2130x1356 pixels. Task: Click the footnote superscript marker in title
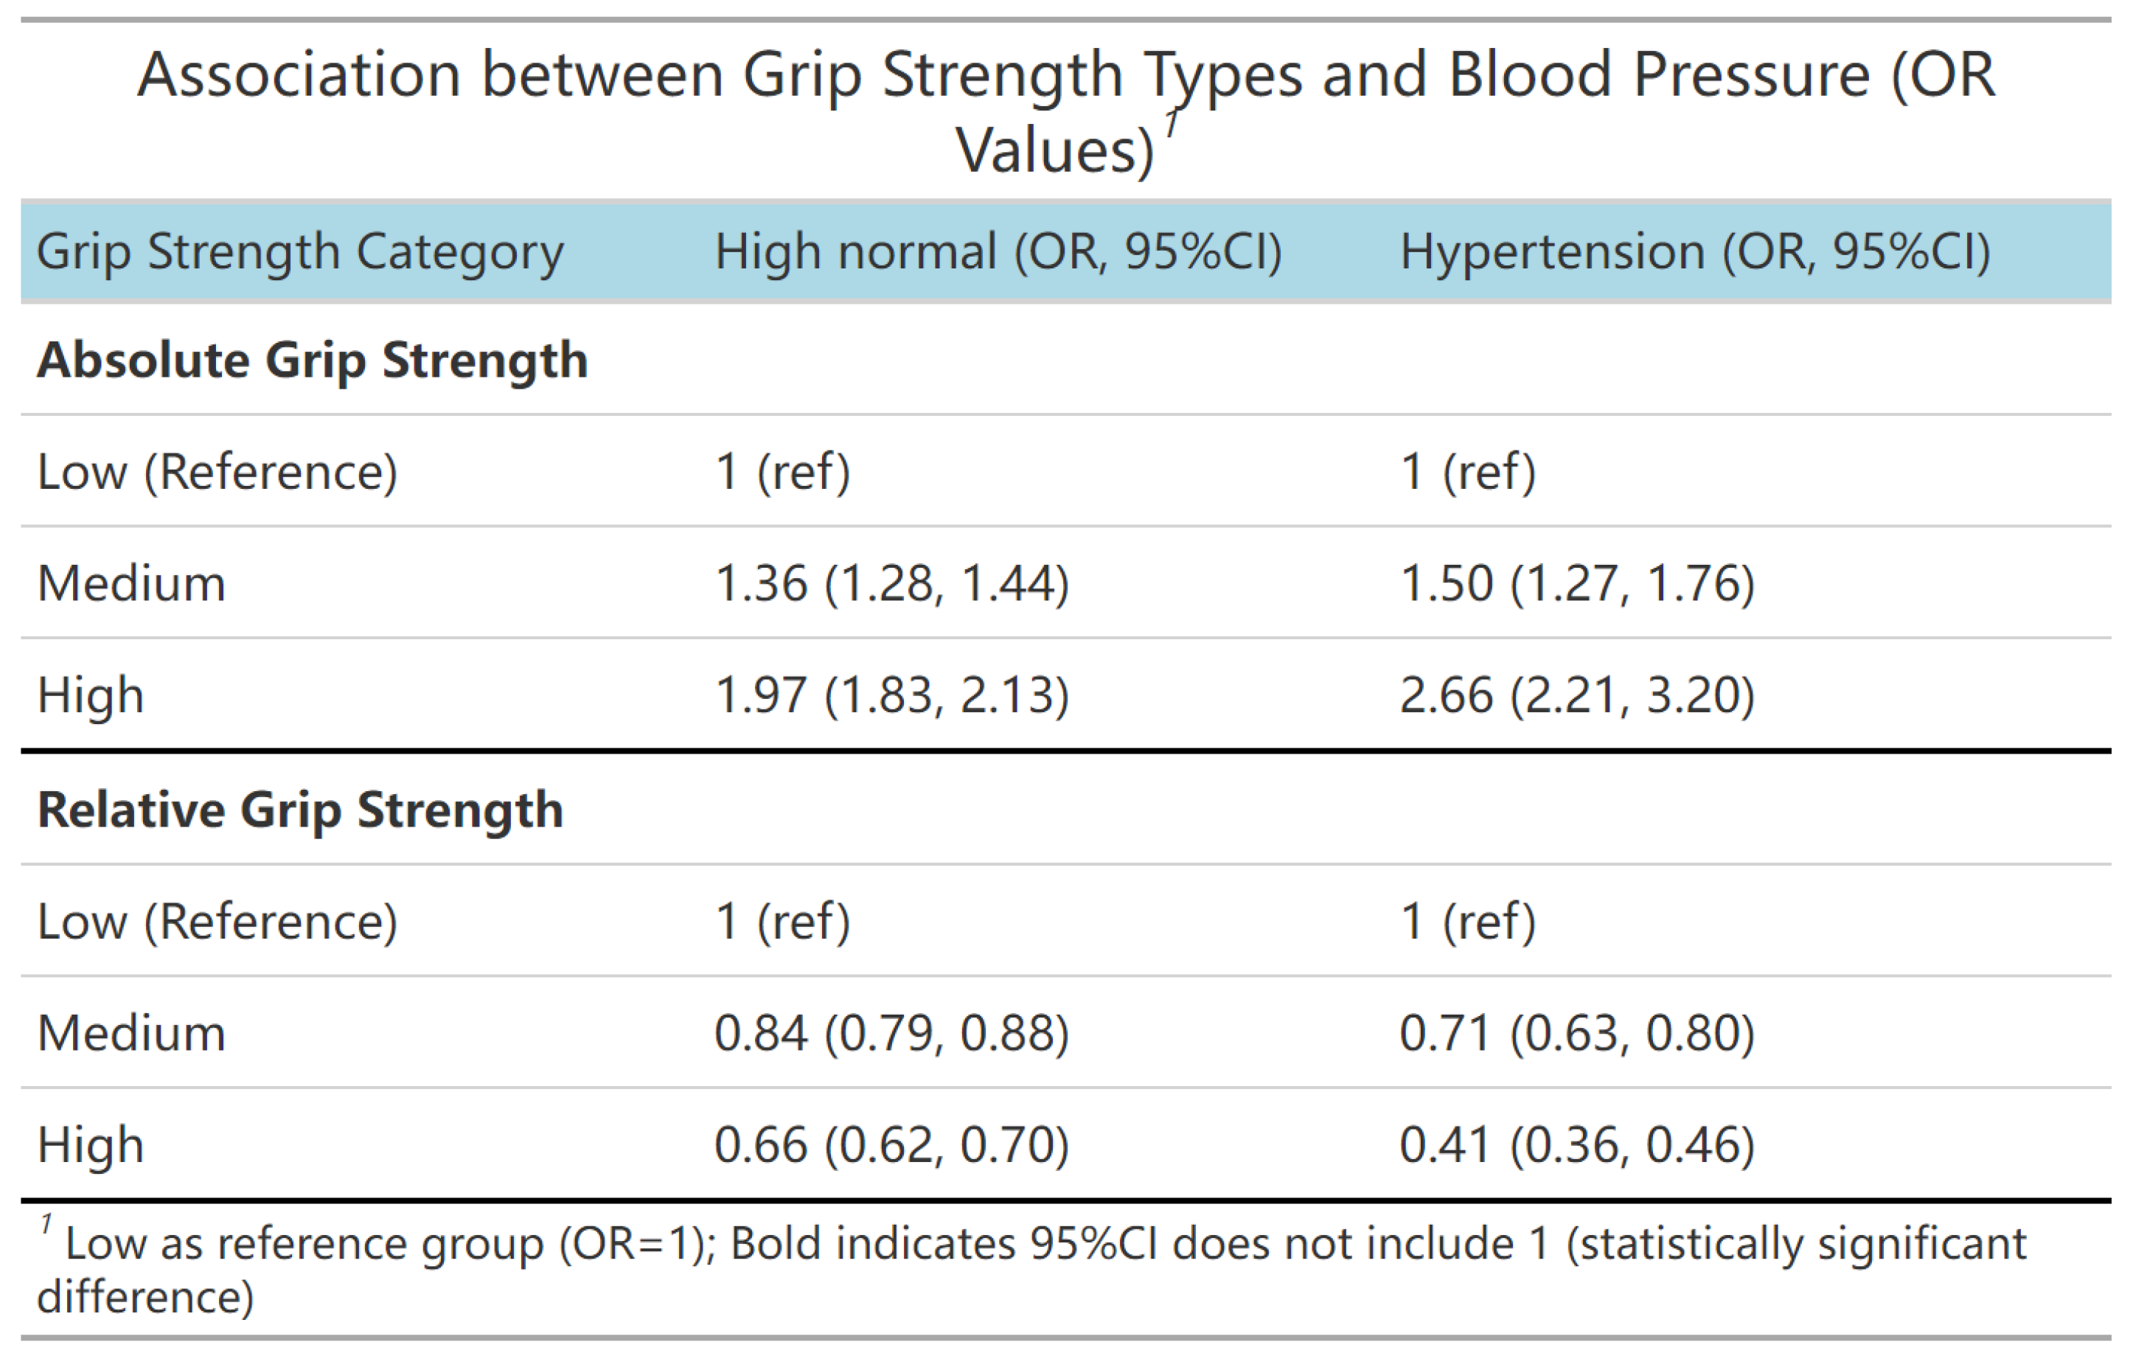pos(1172,124)
